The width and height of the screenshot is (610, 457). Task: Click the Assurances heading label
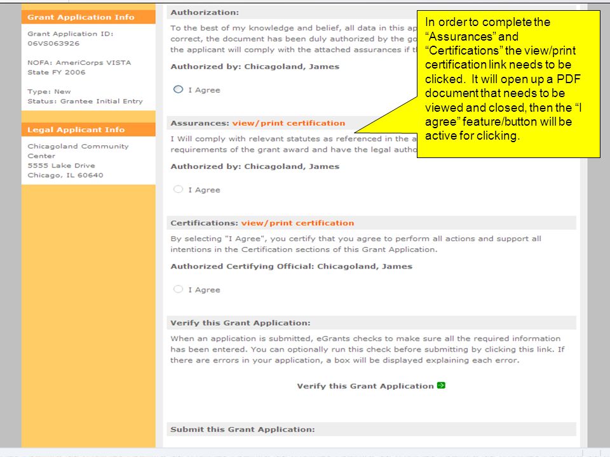pyautogui.click(x=200, y=123)
